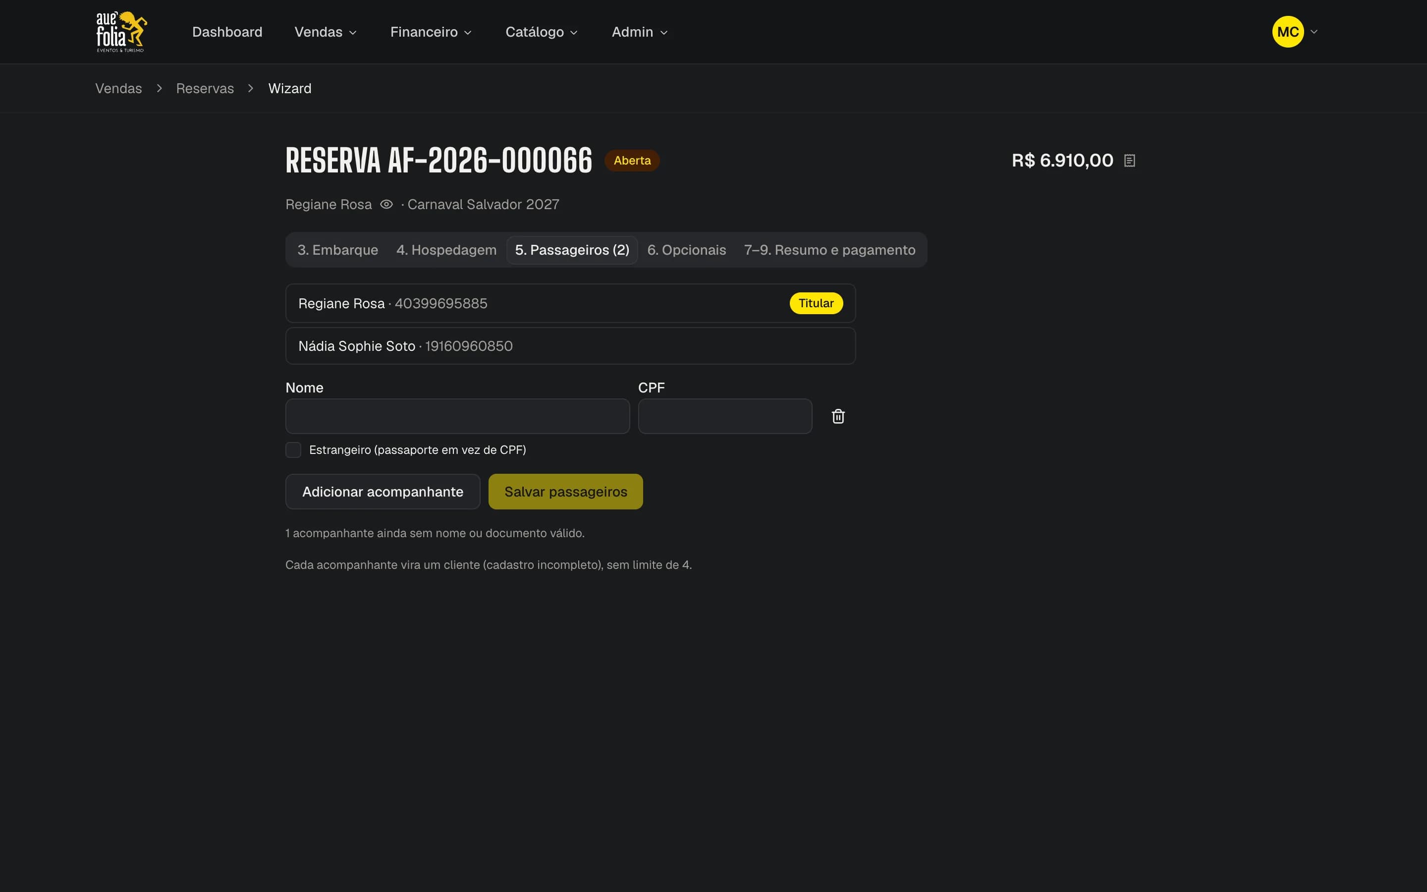Screen dimensions: 1427x892
Task: Delete the empty companion row with trash icon
Action: [x=838, y=416]
